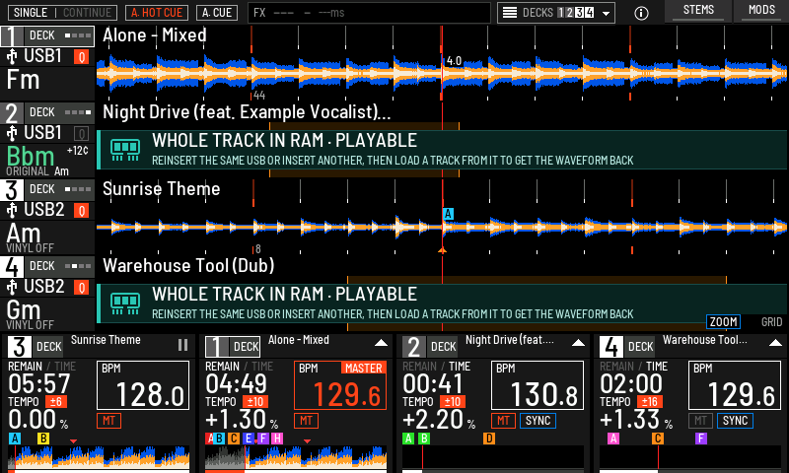The image size is (789, 473).
Task: Toggle MT master tempo on Deck 3 panel
Action: coord(108,421)
